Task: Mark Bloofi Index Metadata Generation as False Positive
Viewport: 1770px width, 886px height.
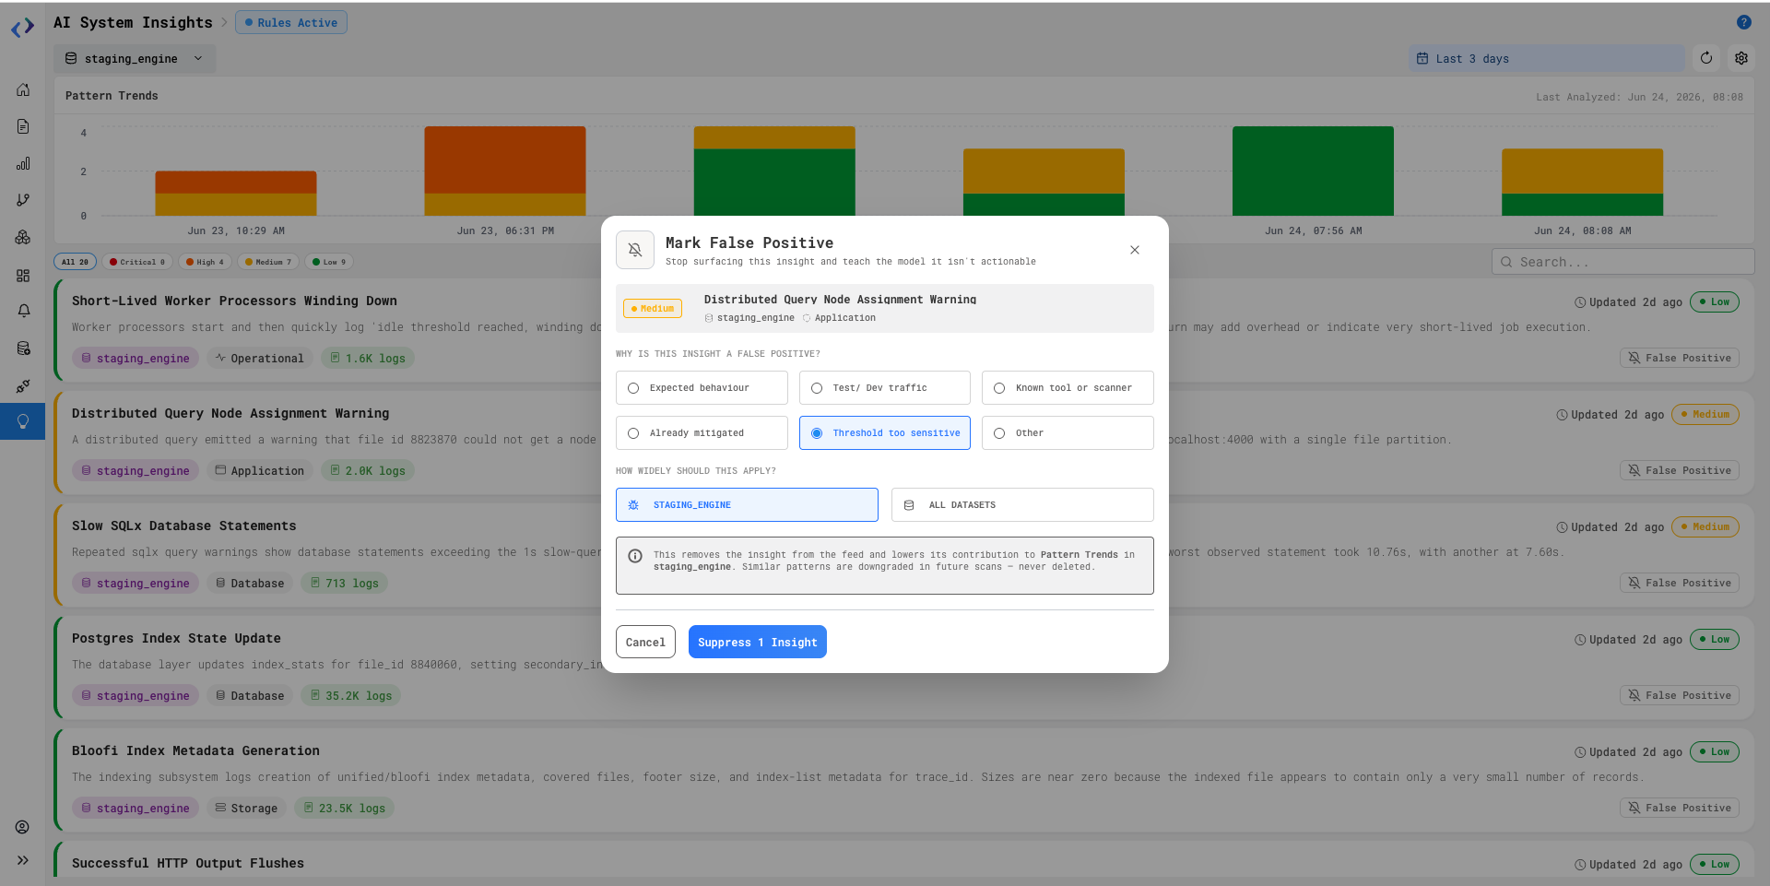Action: [1680, 808]
